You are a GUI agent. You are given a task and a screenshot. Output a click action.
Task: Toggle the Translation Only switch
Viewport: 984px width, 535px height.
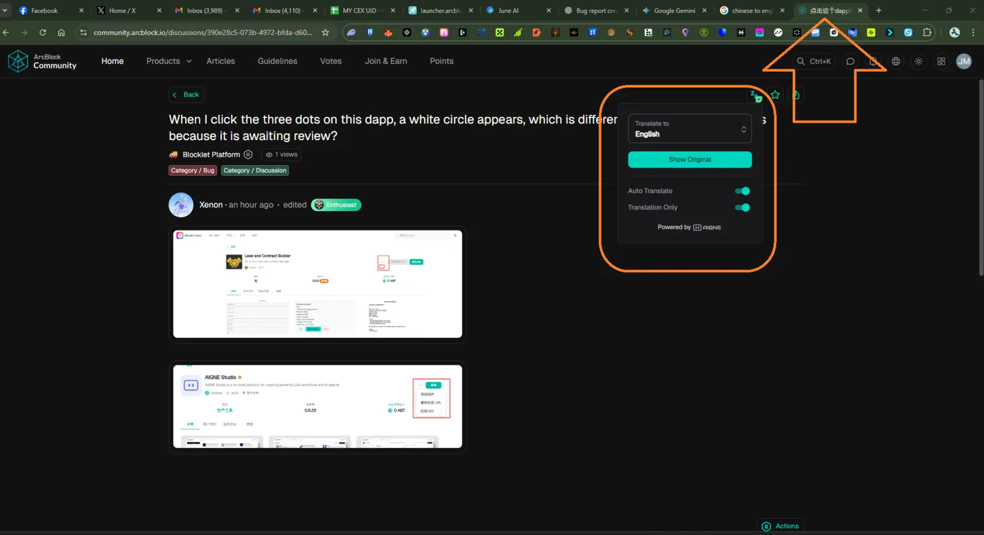(x=742, y=208)
